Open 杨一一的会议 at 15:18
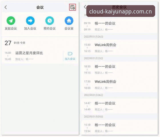 [x=119, y=128]
